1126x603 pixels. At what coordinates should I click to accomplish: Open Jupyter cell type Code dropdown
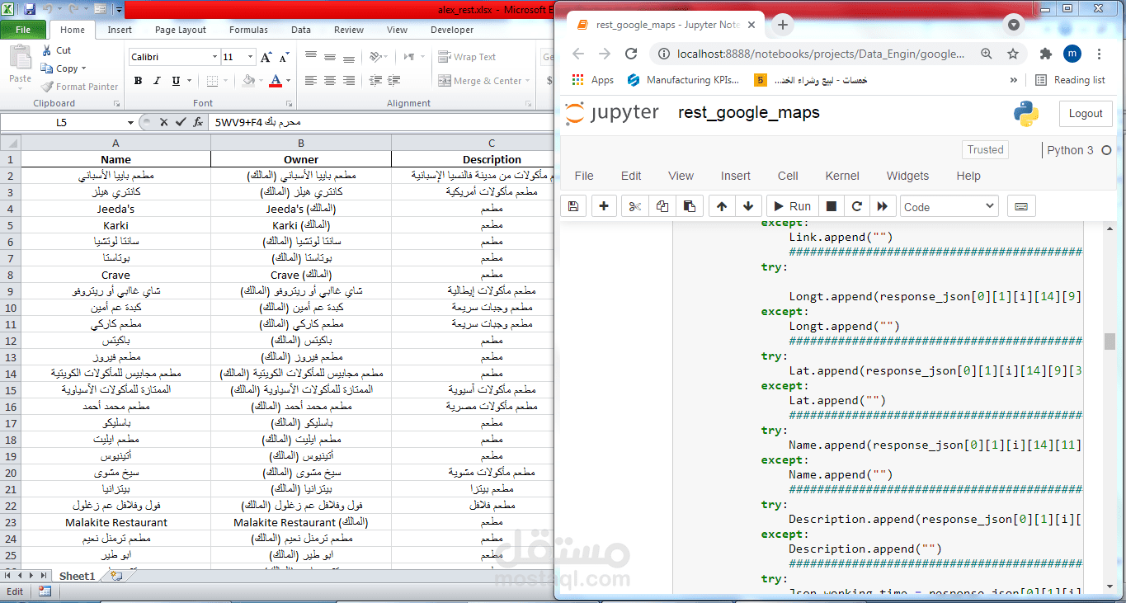[x=949, y=206]
